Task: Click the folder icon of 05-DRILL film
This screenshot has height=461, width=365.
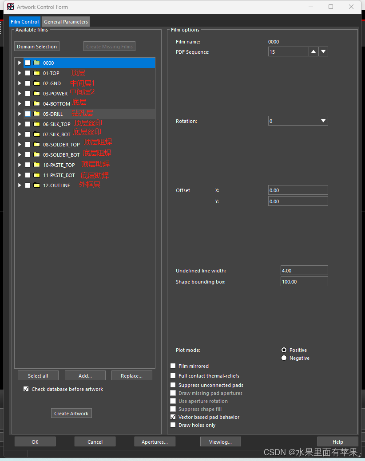Action: [36, 114]
